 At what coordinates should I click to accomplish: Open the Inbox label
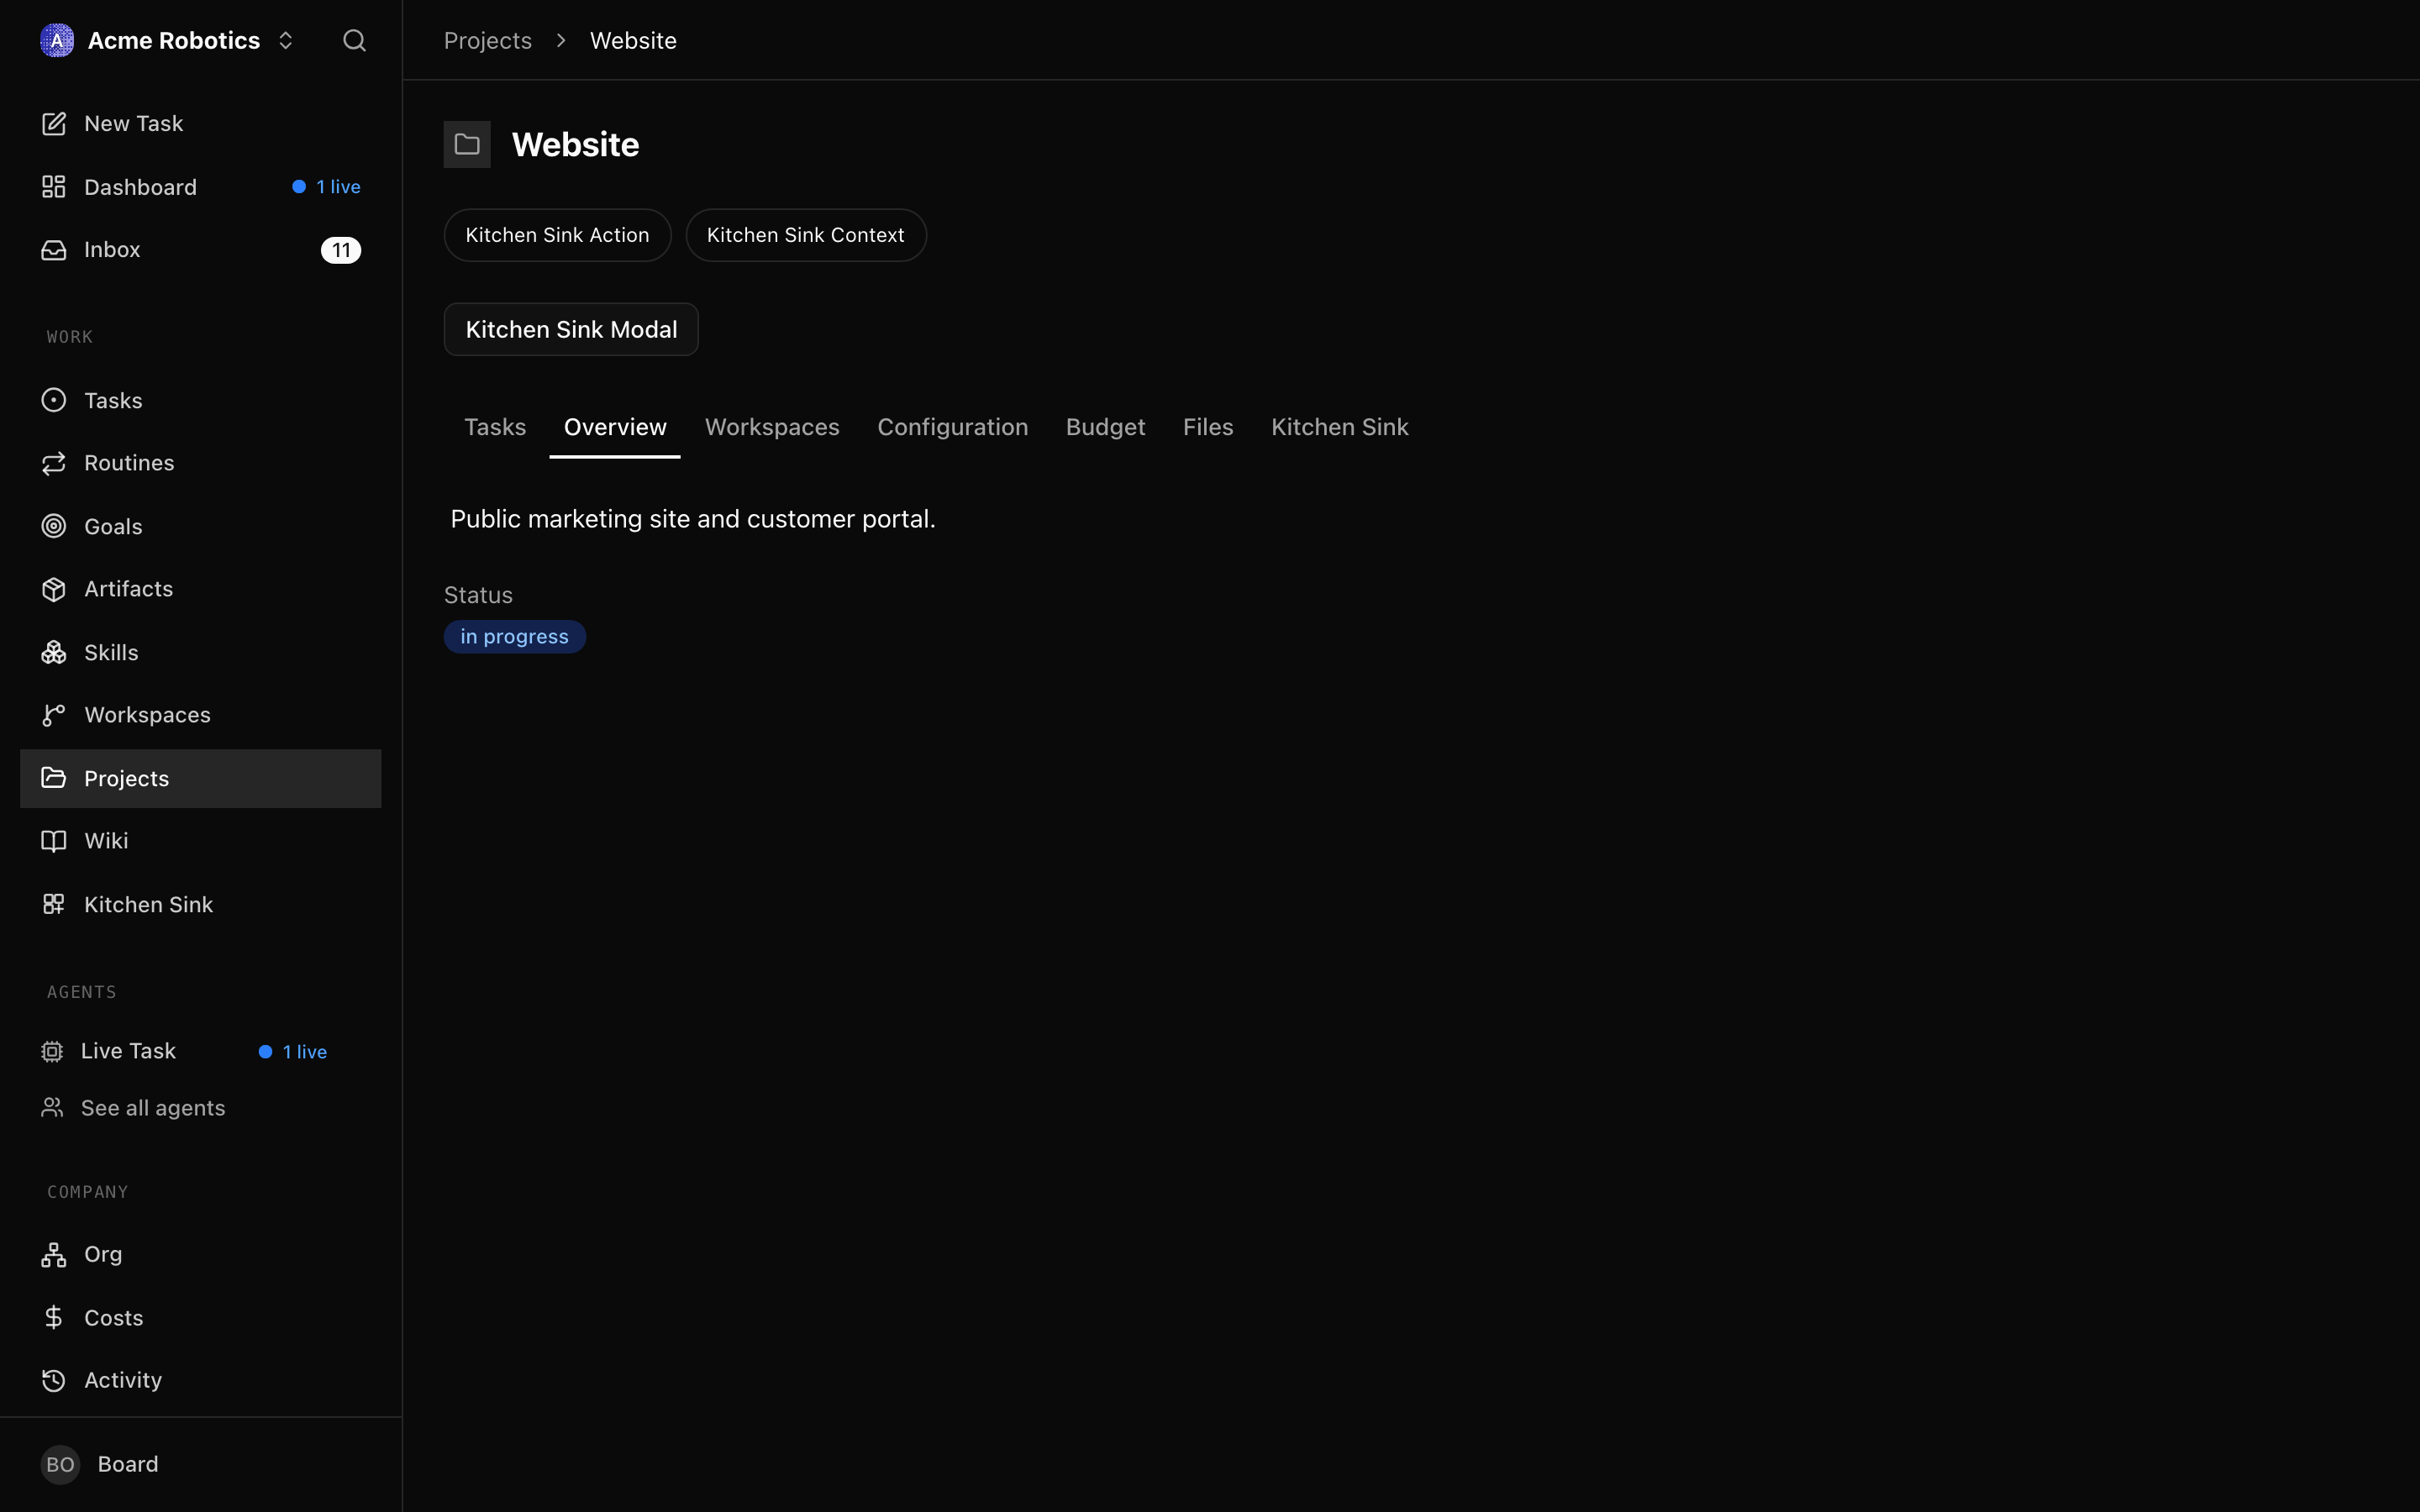pyautogui.click(x=112, y=250)
